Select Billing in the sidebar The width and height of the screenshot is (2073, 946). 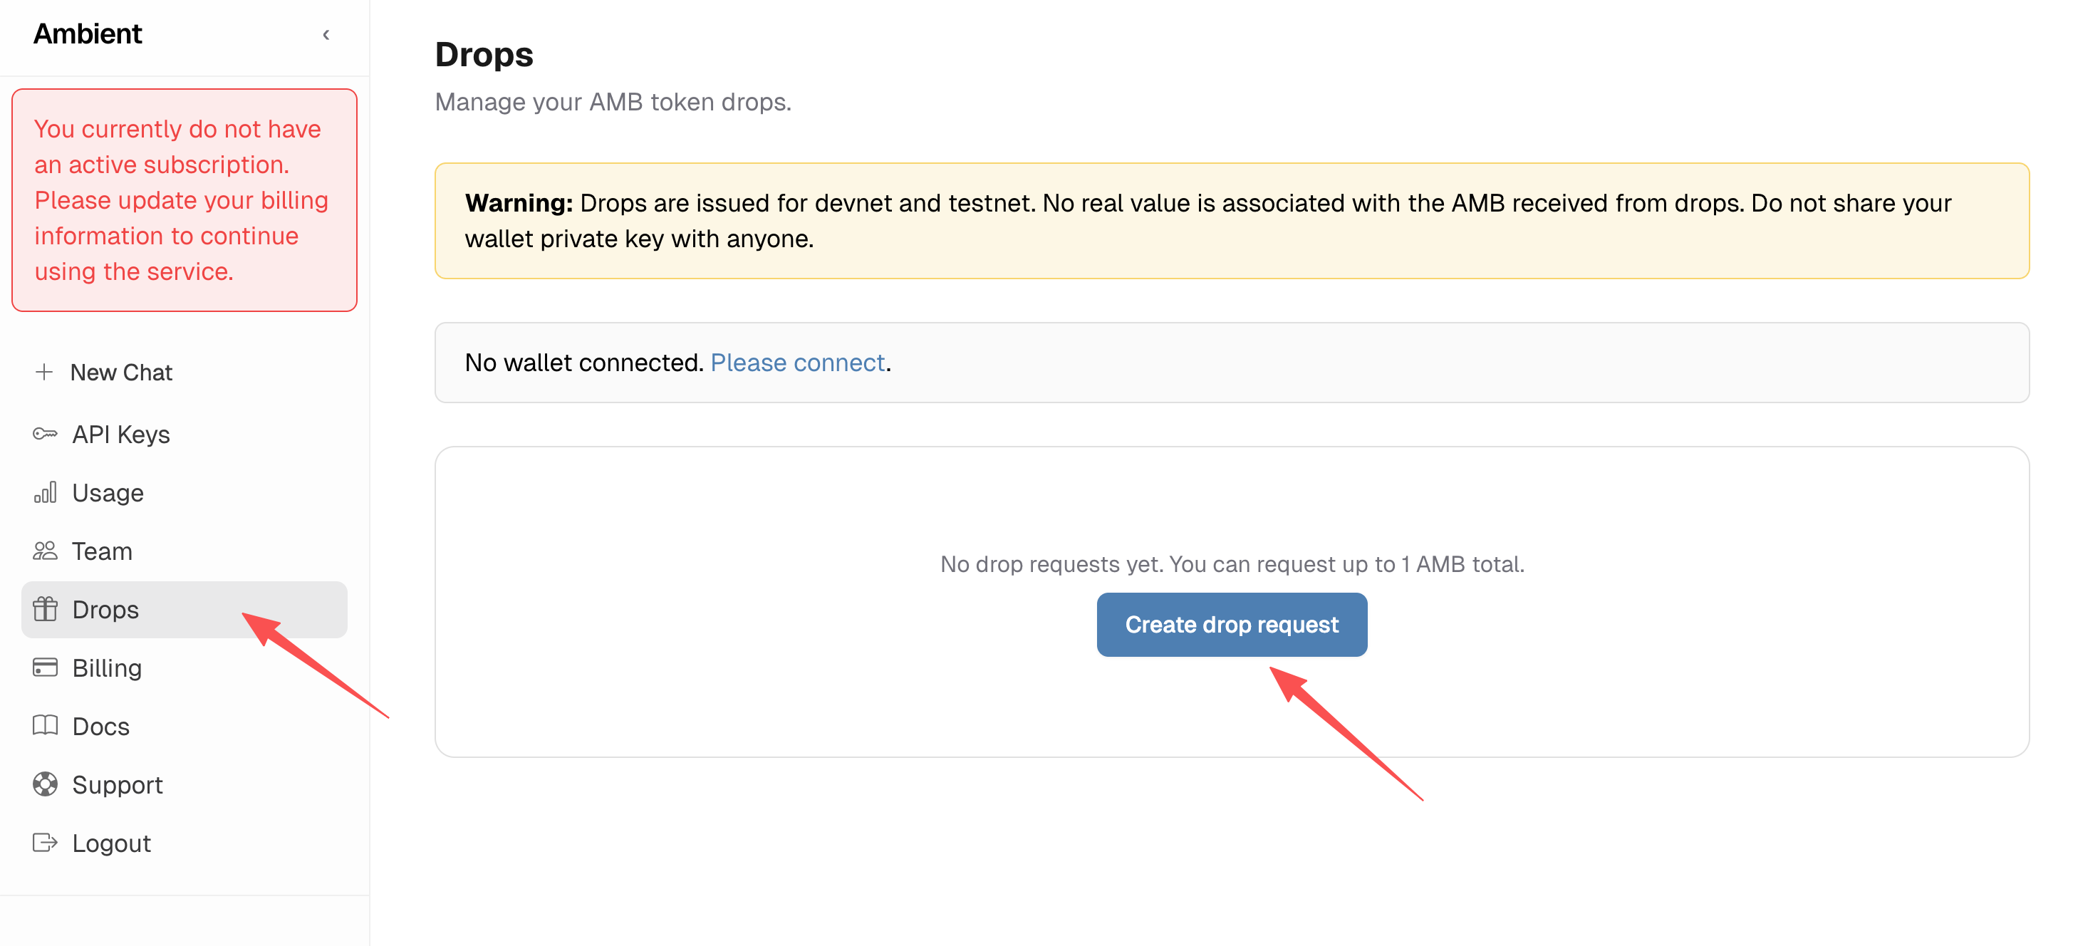click(107, 668)
